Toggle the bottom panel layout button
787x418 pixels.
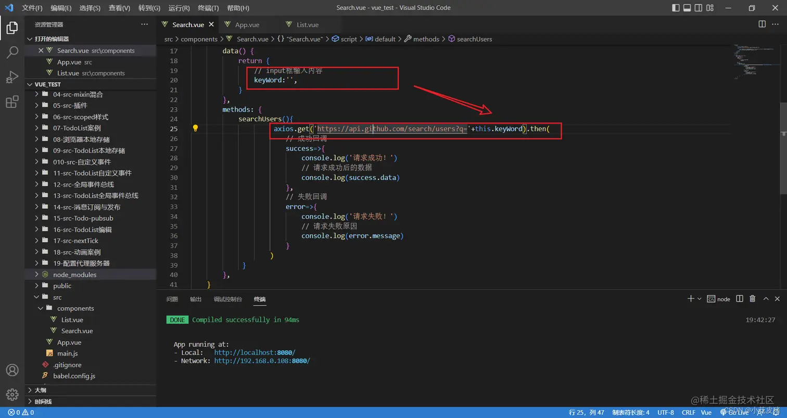click(x=687, y=8)
